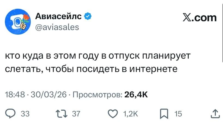Click the tweet line starting with "кто куда"

[x=97, y=56]
